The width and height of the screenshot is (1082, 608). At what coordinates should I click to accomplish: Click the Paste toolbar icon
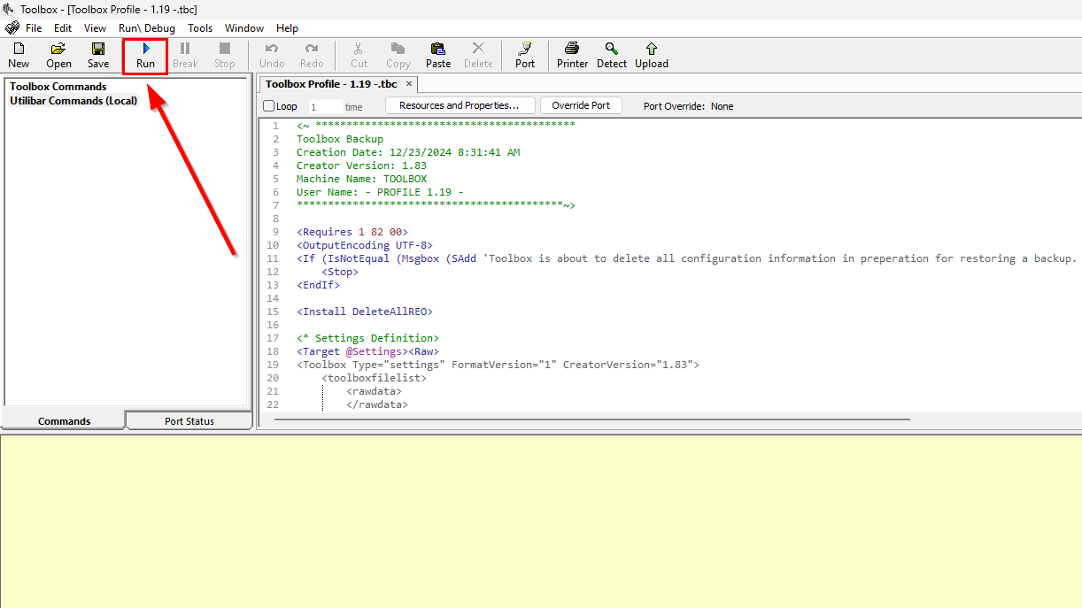pyautogui.click(x=437, y=55)
